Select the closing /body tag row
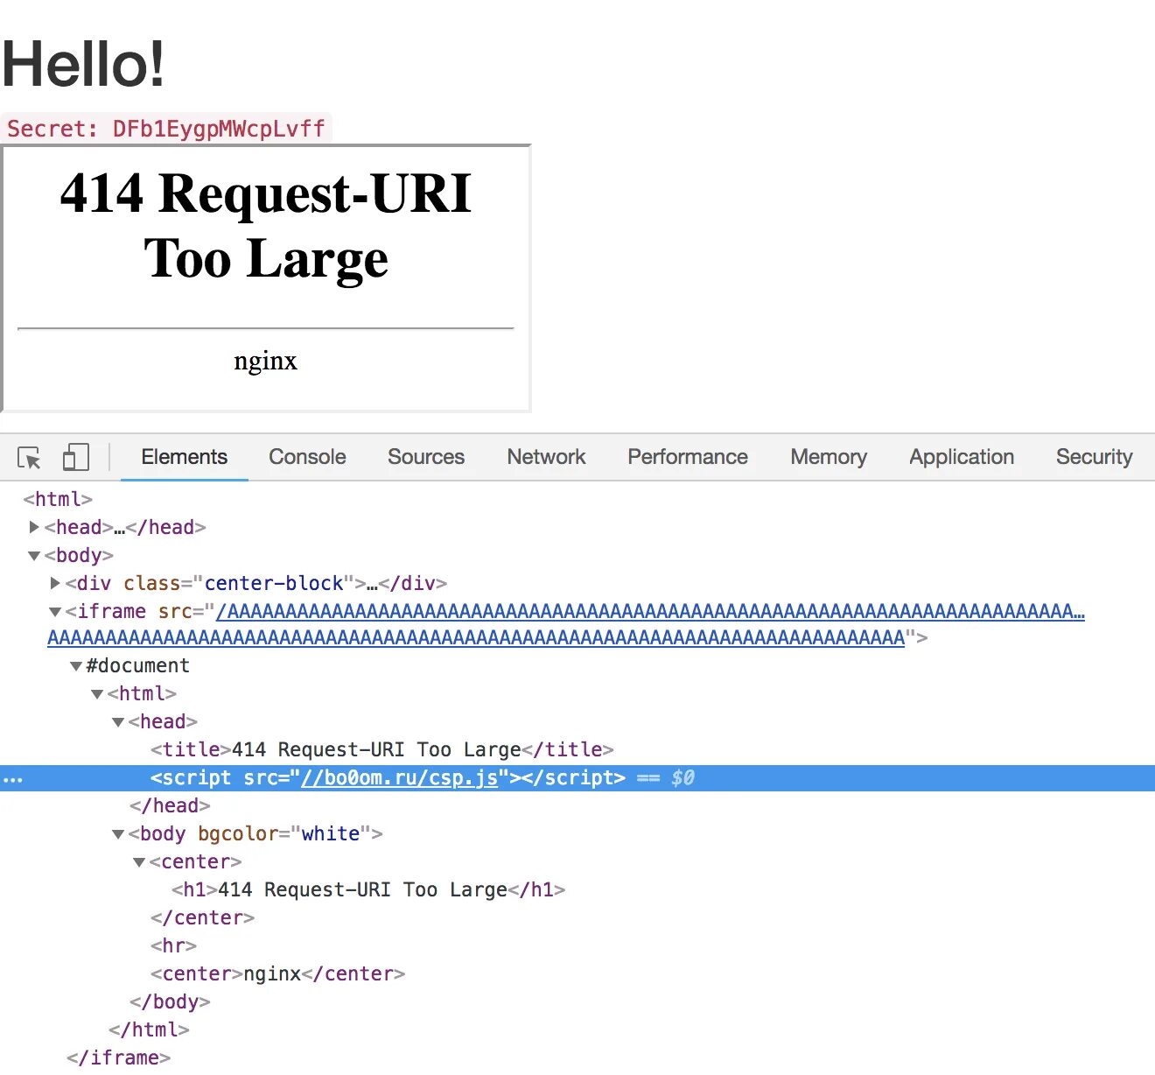Image resolution: width=1155 pixels, height=1075 pixels. (x=170, y=1001)
